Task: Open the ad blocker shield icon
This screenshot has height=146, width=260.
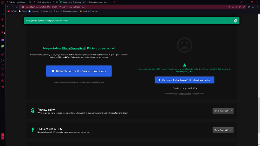Action: (x=237, y=7)
